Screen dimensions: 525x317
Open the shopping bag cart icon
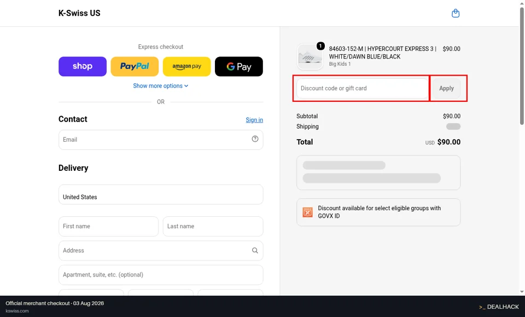click(x=456, y=13)
